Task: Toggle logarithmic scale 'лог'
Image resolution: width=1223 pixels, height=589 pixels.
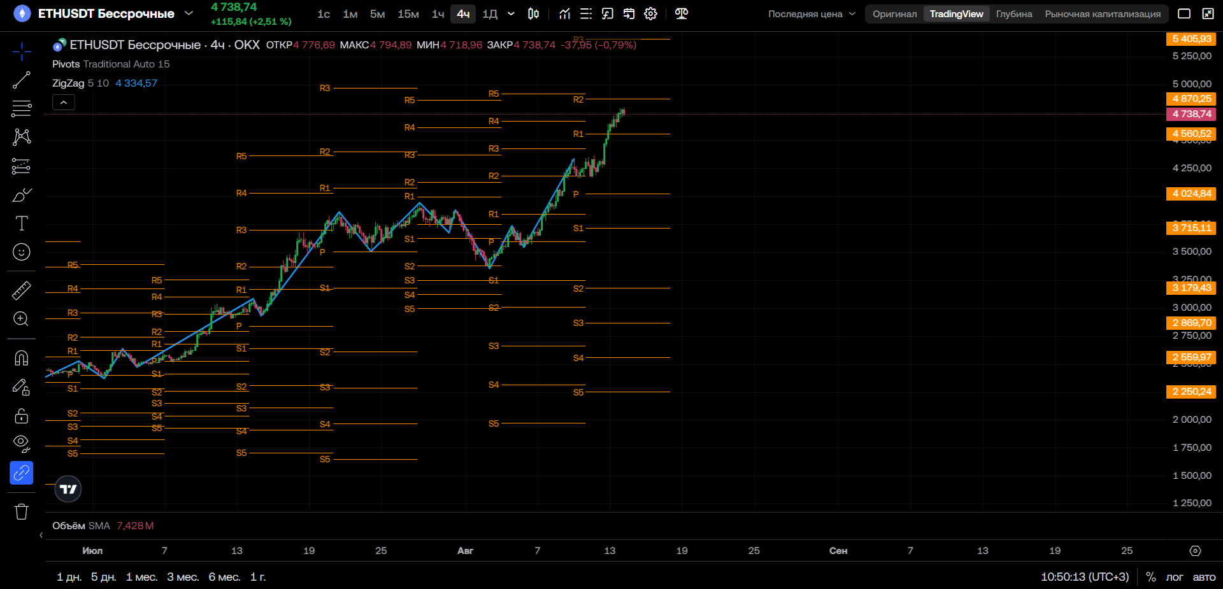Action: point(1175,577)
